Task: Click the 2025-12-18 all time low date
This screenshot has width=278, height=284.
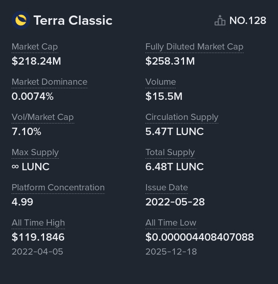Action: tap(171, 251)
